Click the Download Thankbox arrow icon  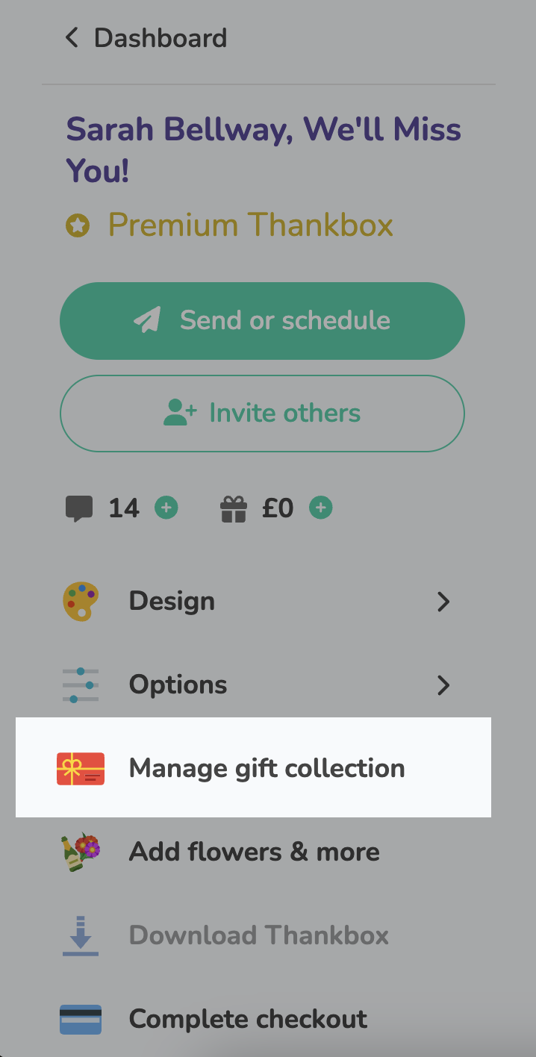tap(80, 935)
